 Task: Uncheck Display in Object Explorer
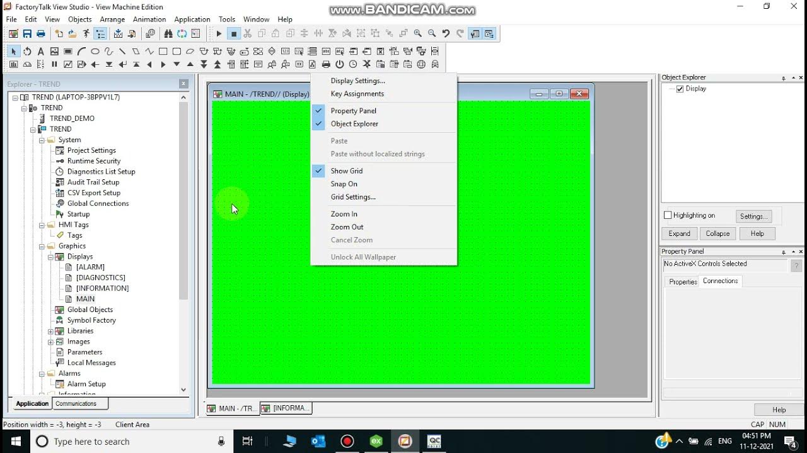[x=680, y=89]
